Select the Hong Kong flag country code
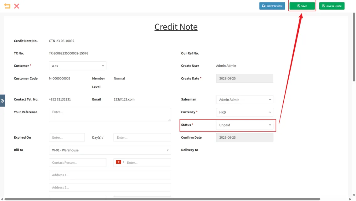The width and height of the screenshot is (356, 201). (x=120, y=162)
